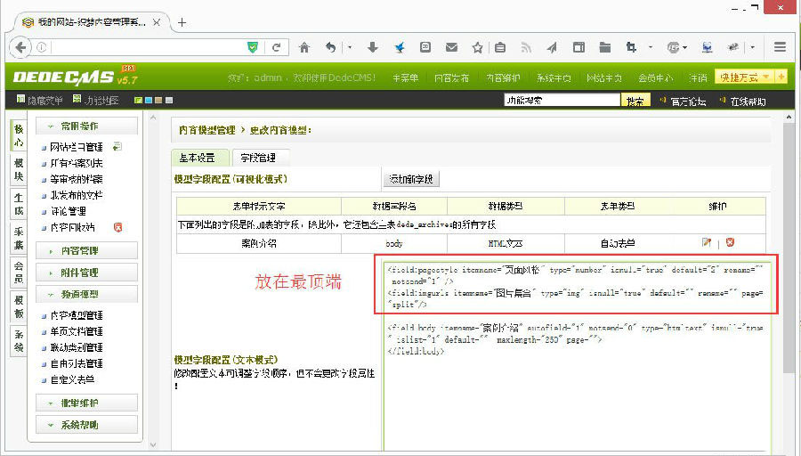The height and width of the screenshot is (456, 801).
Task: Click the red icon next to 内容回收站
Action: pyautogui.click(x=117, y=227)
